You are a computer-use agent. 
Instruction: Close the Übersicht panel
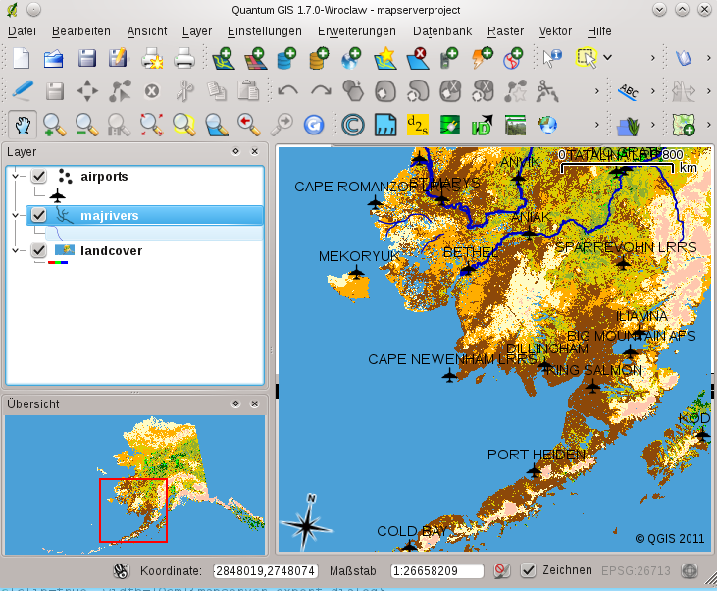(255, 403)
